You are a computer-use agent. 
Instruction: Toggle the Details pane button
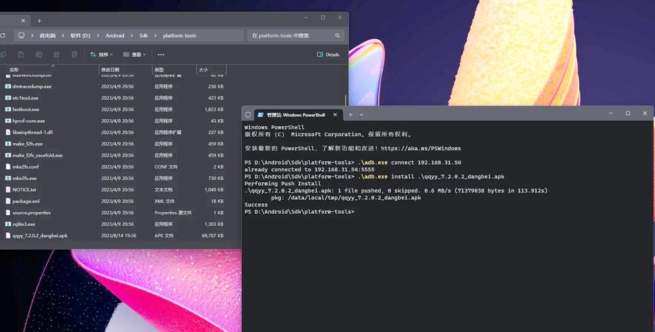(328, 54)
